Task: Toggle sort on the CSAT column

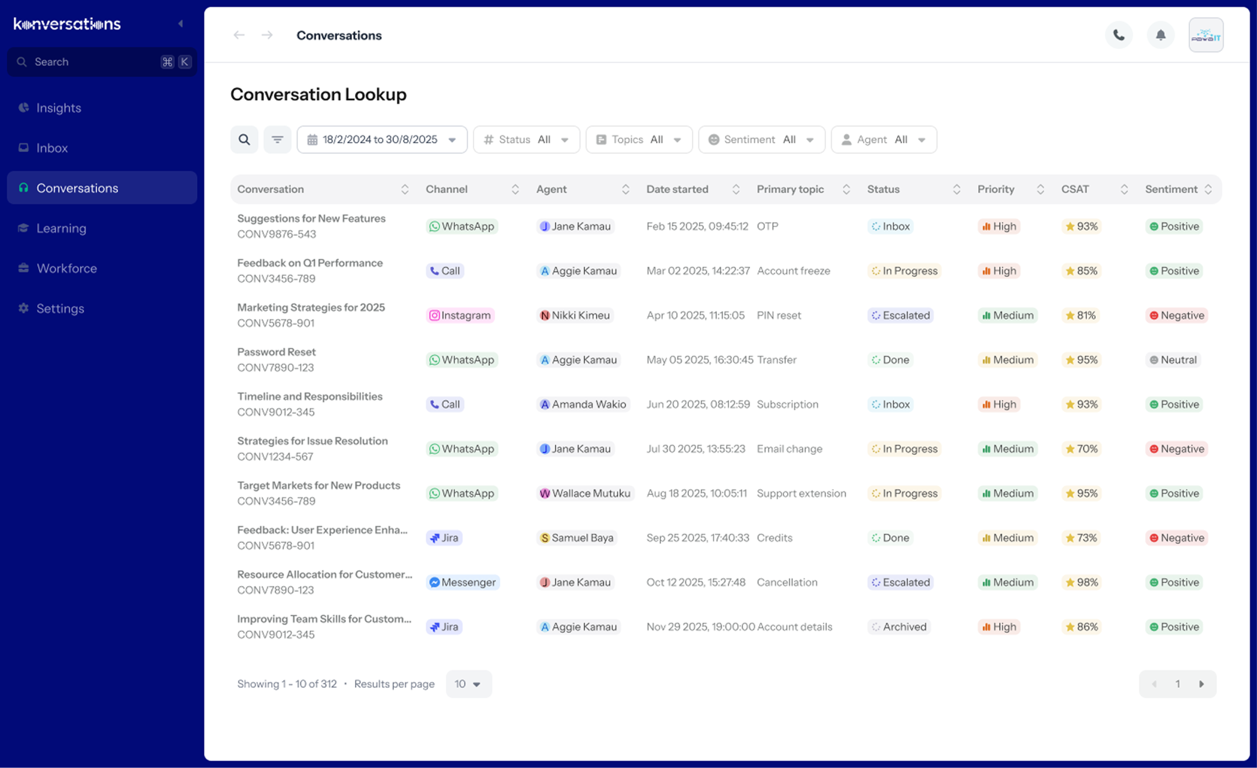Action: (x=1124, y=189)
